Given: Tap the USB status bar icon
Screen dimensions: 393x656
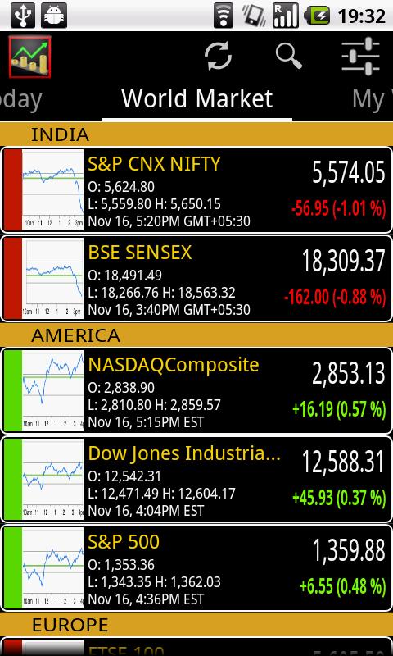Looking at the screenshot, I should tap(23, 16).
